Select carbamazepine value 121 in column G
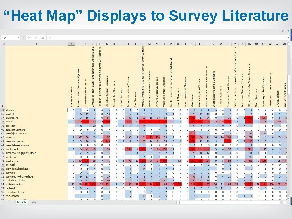The image size is (292, 219). 107,185
